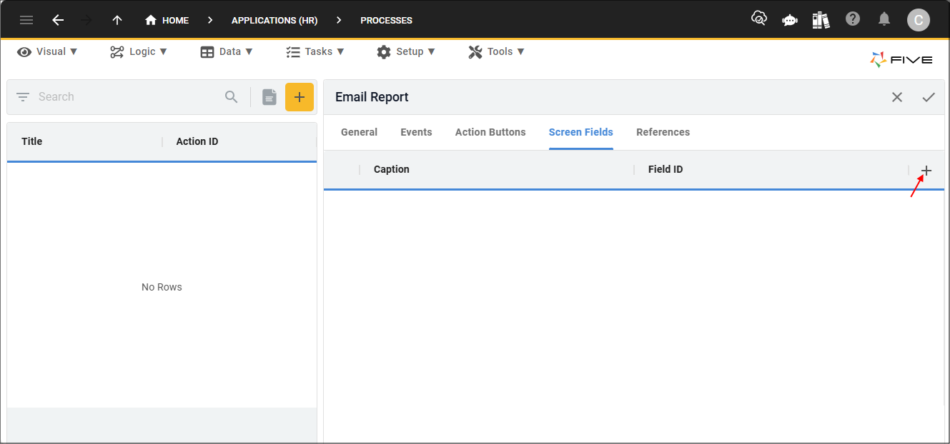Create a new record with the yellow plus button
The height and width of the screenshot is (444, 950).
coord(300,96)
